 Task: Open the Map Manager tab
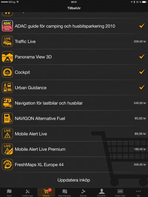tap(65, 193)
